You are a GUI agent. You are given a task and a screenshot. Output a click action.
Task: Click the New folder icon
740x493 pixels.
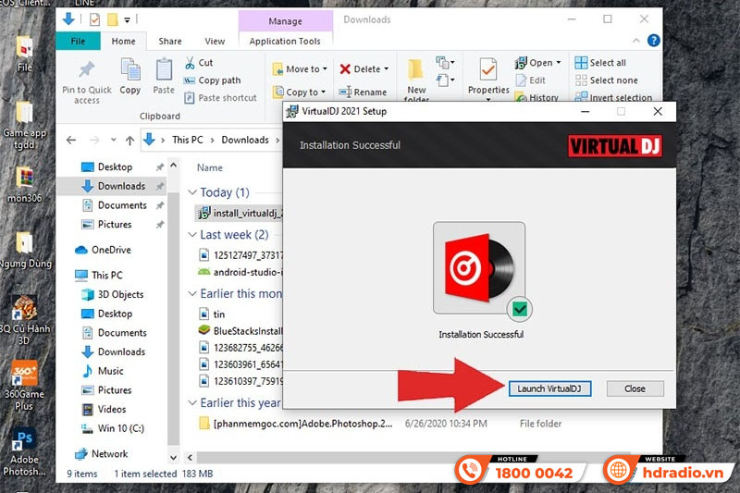pyautogui.click(x=416, y=72)
